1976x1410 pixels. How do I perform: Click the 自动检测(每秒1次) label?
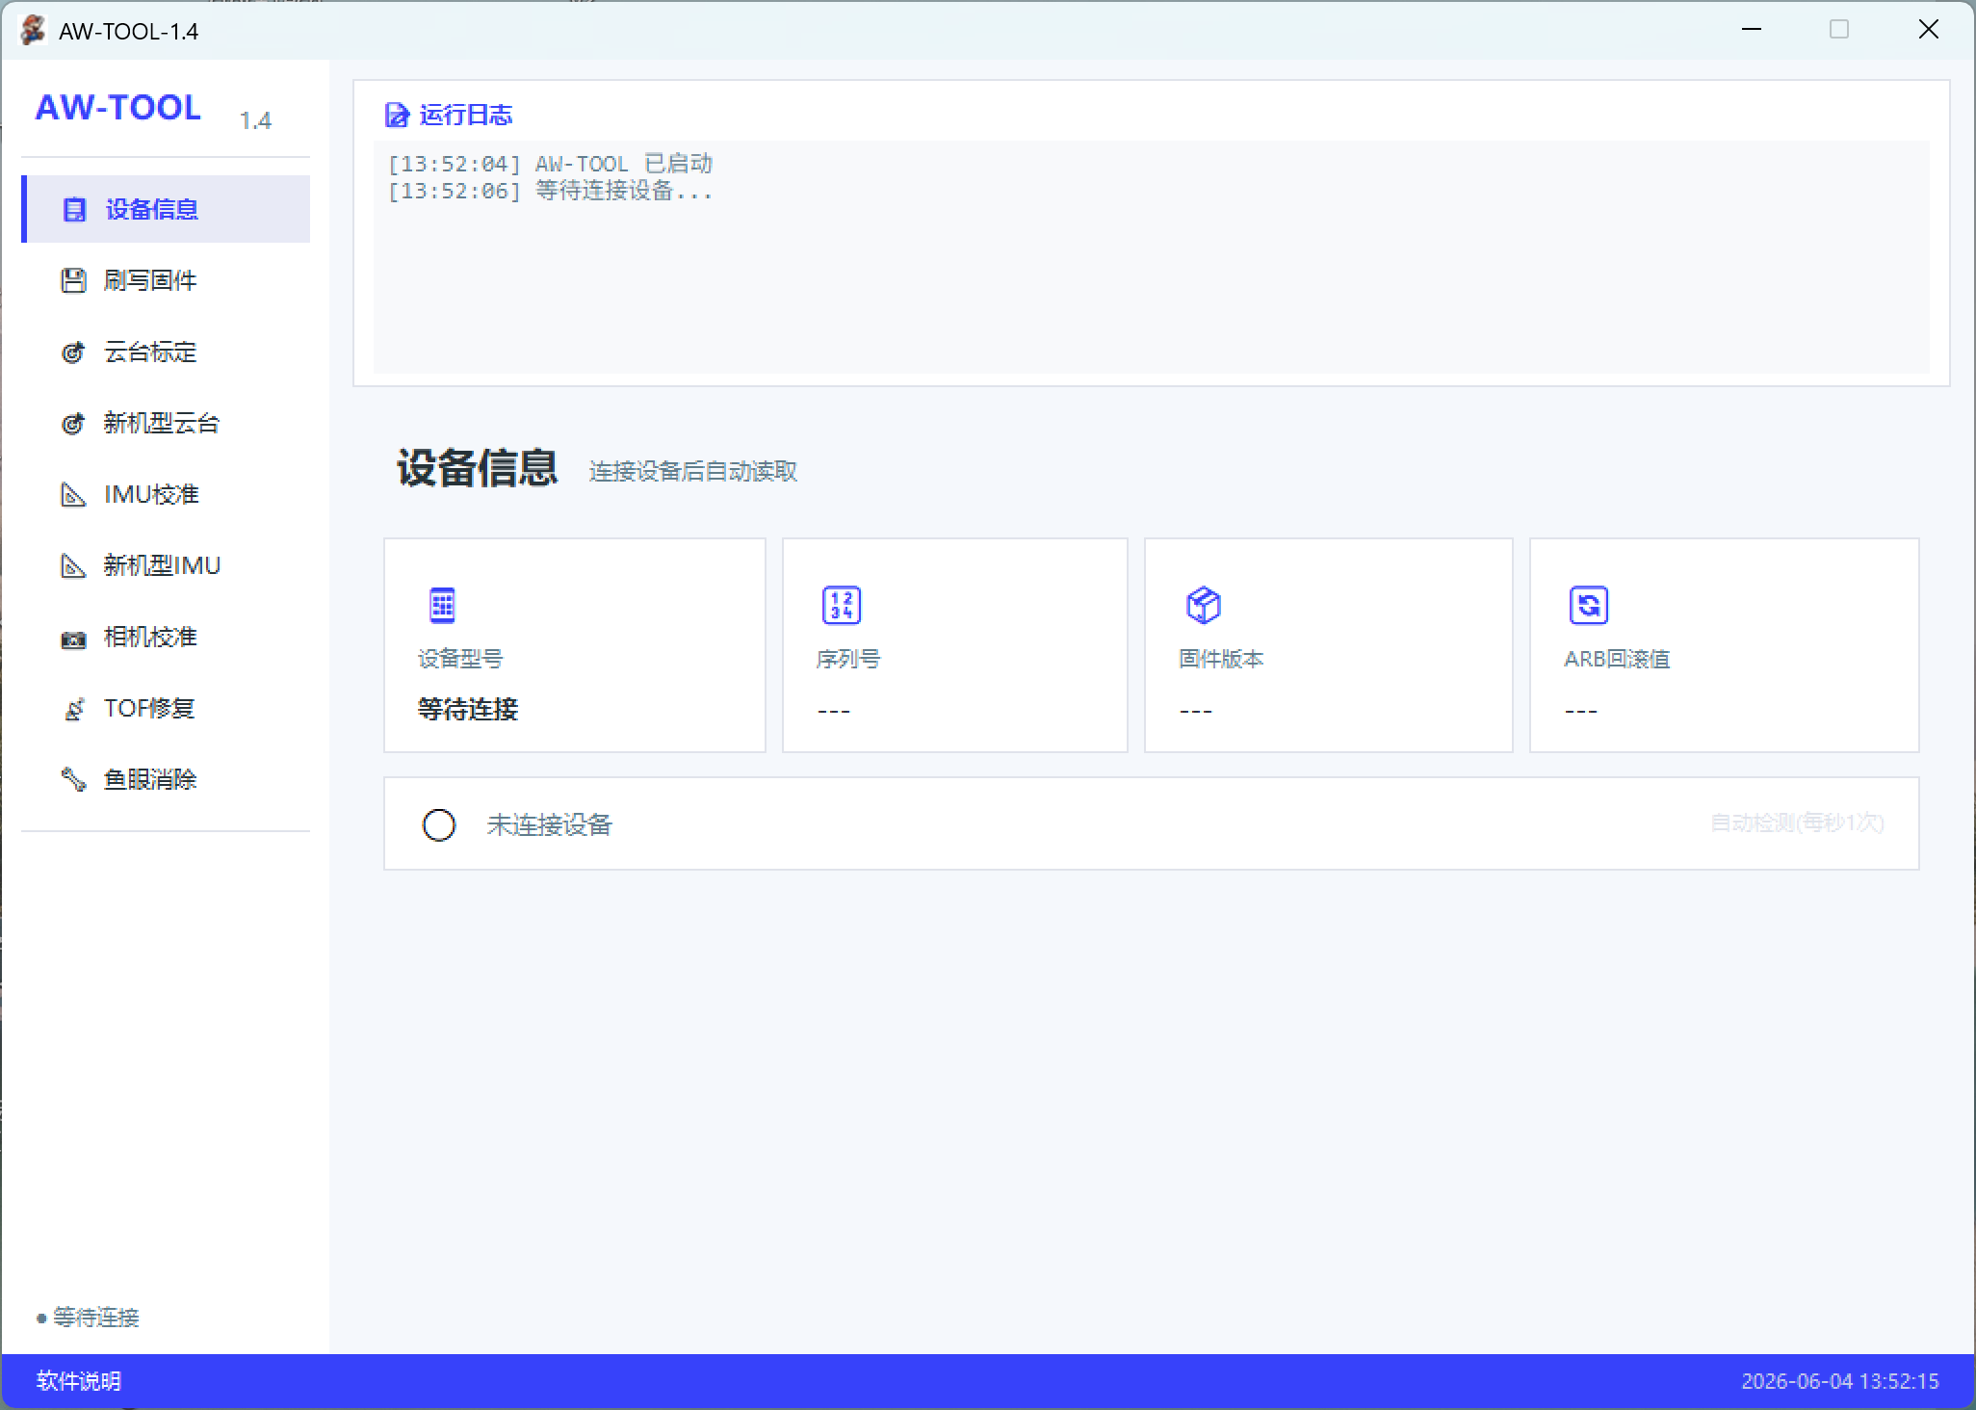pyautogui.click(x=1797, y=823)
